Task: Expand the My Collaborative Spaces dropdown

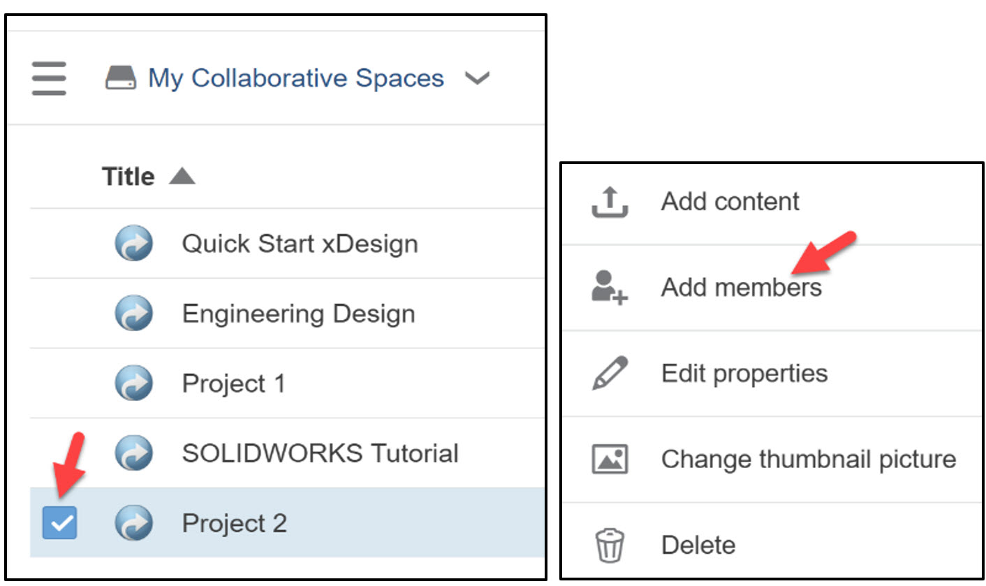Action: click(x=478, y=79)
